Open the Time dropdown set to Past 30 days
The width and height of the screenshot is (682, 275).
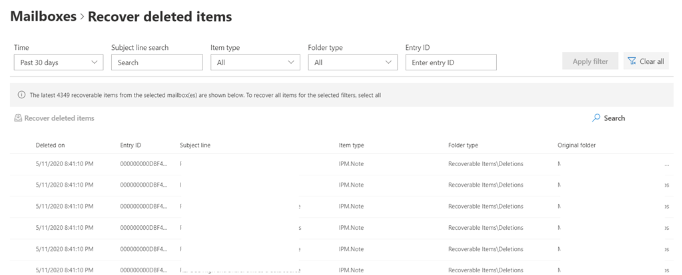click(x=59, y=62)
